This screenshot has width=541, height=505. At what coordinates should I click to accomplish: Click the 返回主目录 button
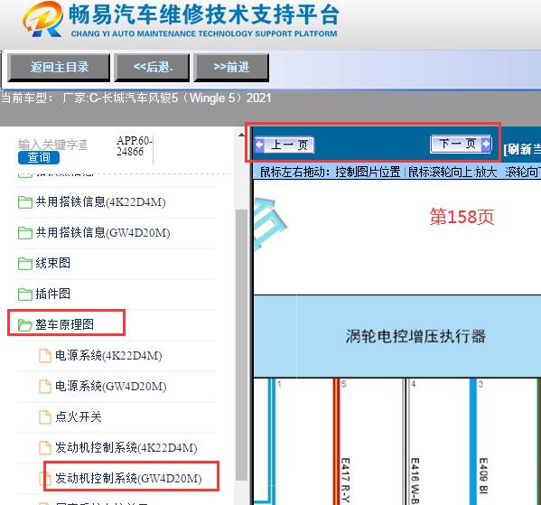[x=59, y=68]
